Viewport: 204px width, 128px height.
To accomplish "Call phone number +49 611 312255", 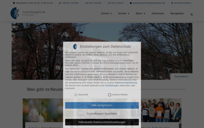I will 70,3.
